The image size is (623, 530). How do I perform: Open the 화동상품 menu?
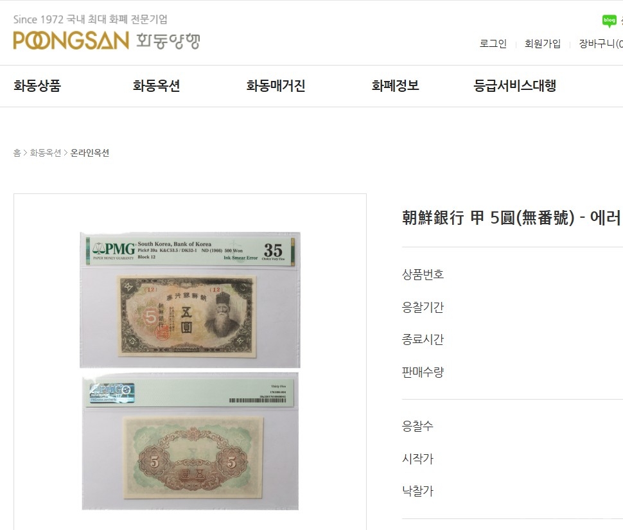(x=37, y=86)
